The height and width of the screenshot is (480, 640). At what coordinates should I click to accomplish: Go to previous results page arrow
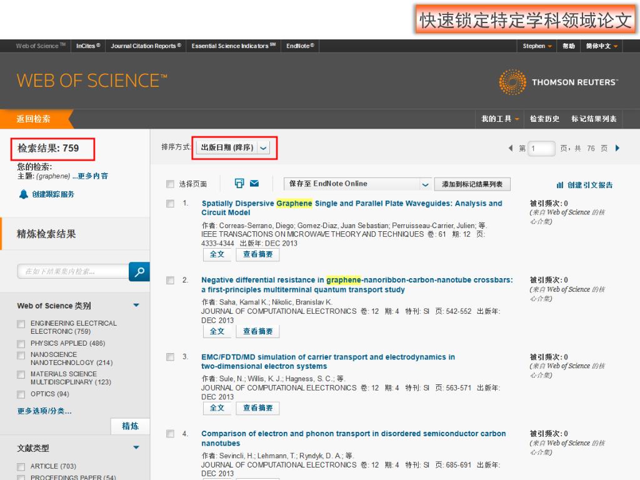pos(510,148)
